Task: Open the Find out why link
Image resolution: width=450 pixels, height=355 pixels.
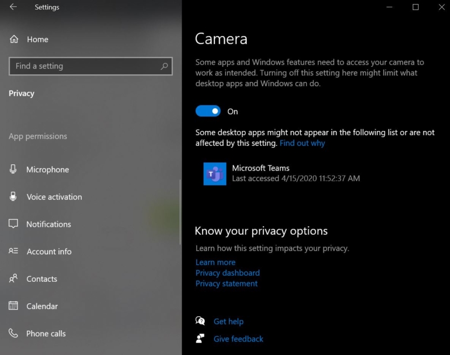Action: (302, 143)
